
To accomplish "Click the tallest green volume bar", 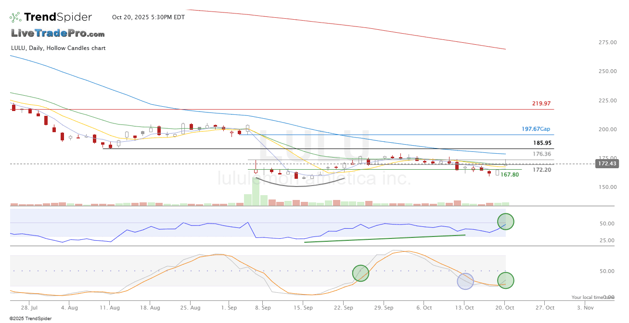I will click(256, 192).
